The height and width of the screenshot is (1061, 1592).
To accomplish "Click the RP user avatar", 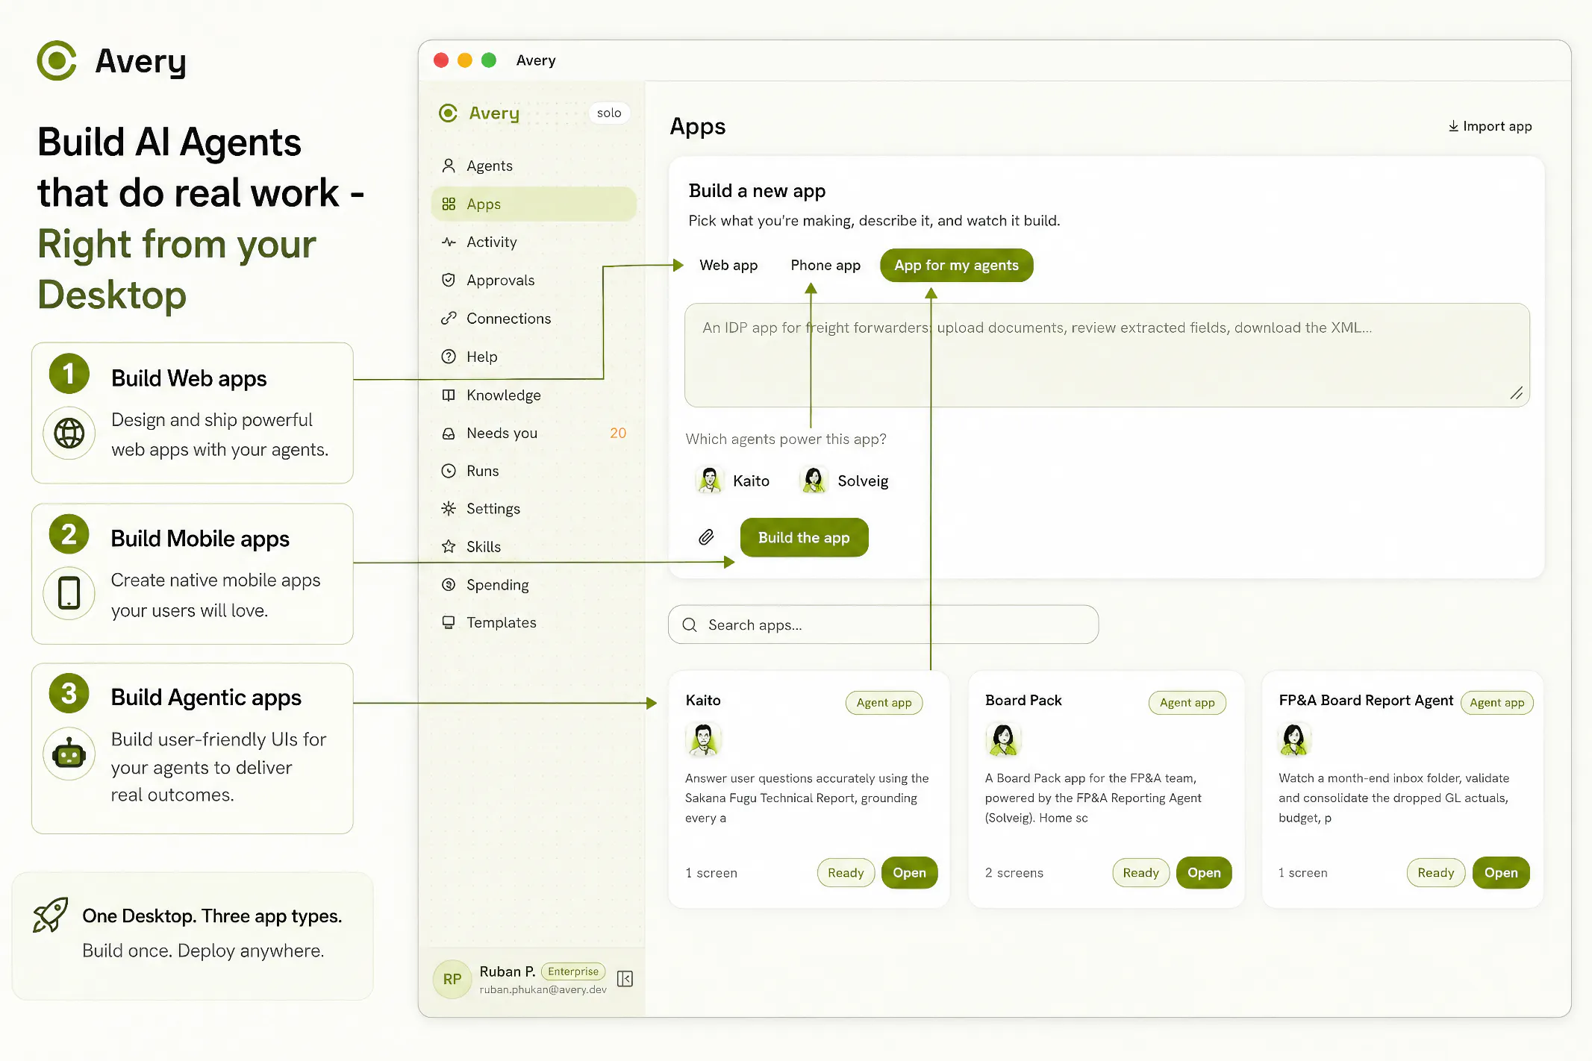I will (452, 979).
